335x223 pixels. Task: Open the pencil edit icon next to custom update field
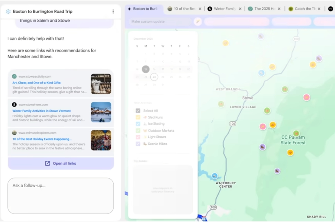198,21
